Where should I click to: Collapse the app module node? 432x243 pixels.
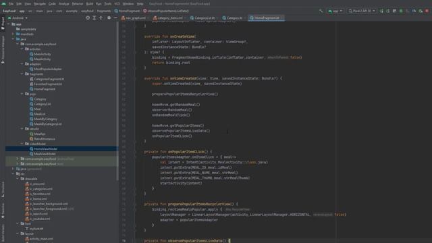[9, 24]
